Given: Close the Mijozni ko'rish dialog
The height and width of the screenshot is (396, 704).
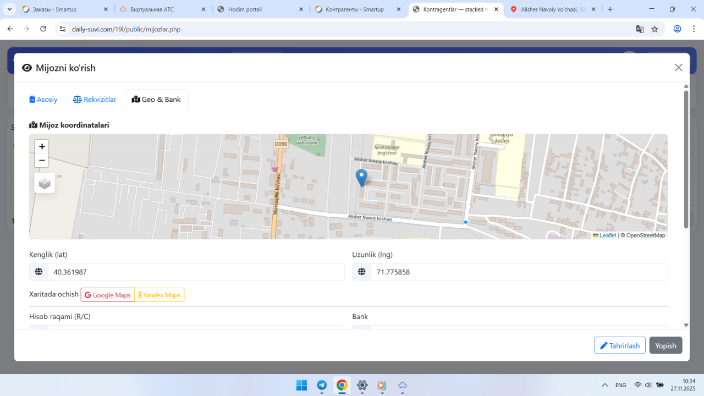Looking at the screenshot, I should click(x=678, y=68).
